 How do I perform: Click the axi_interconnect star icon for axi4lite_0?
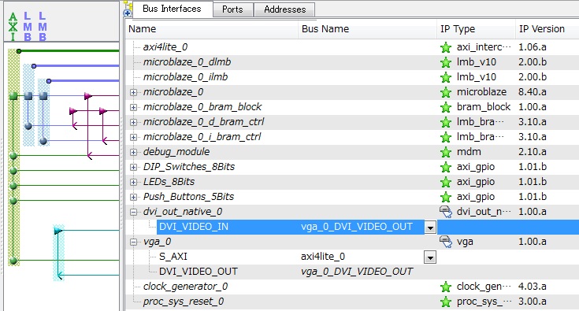tap(446, 47)
